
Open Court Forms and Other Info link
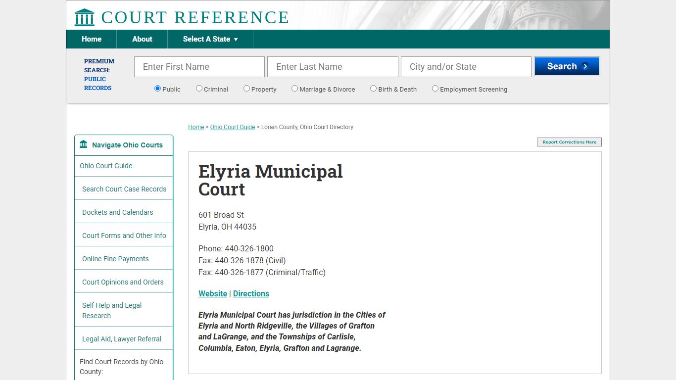[x=124, y=236]
